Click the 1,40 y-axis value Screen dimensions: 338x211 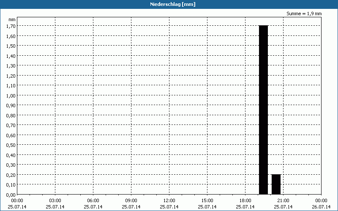tap(11, 56)
